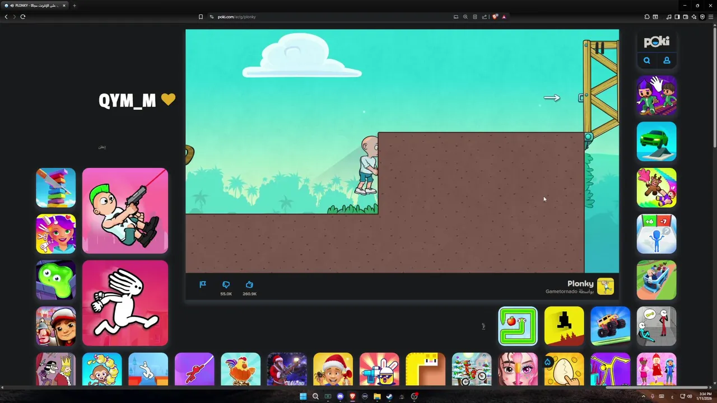Open the Plonky game title link
The image size is (717, 403).
580,284
